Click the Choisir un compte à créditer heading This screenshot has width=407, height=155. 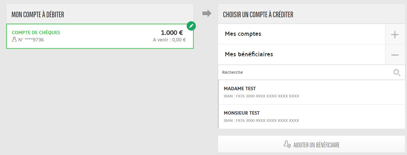point(258,15)
